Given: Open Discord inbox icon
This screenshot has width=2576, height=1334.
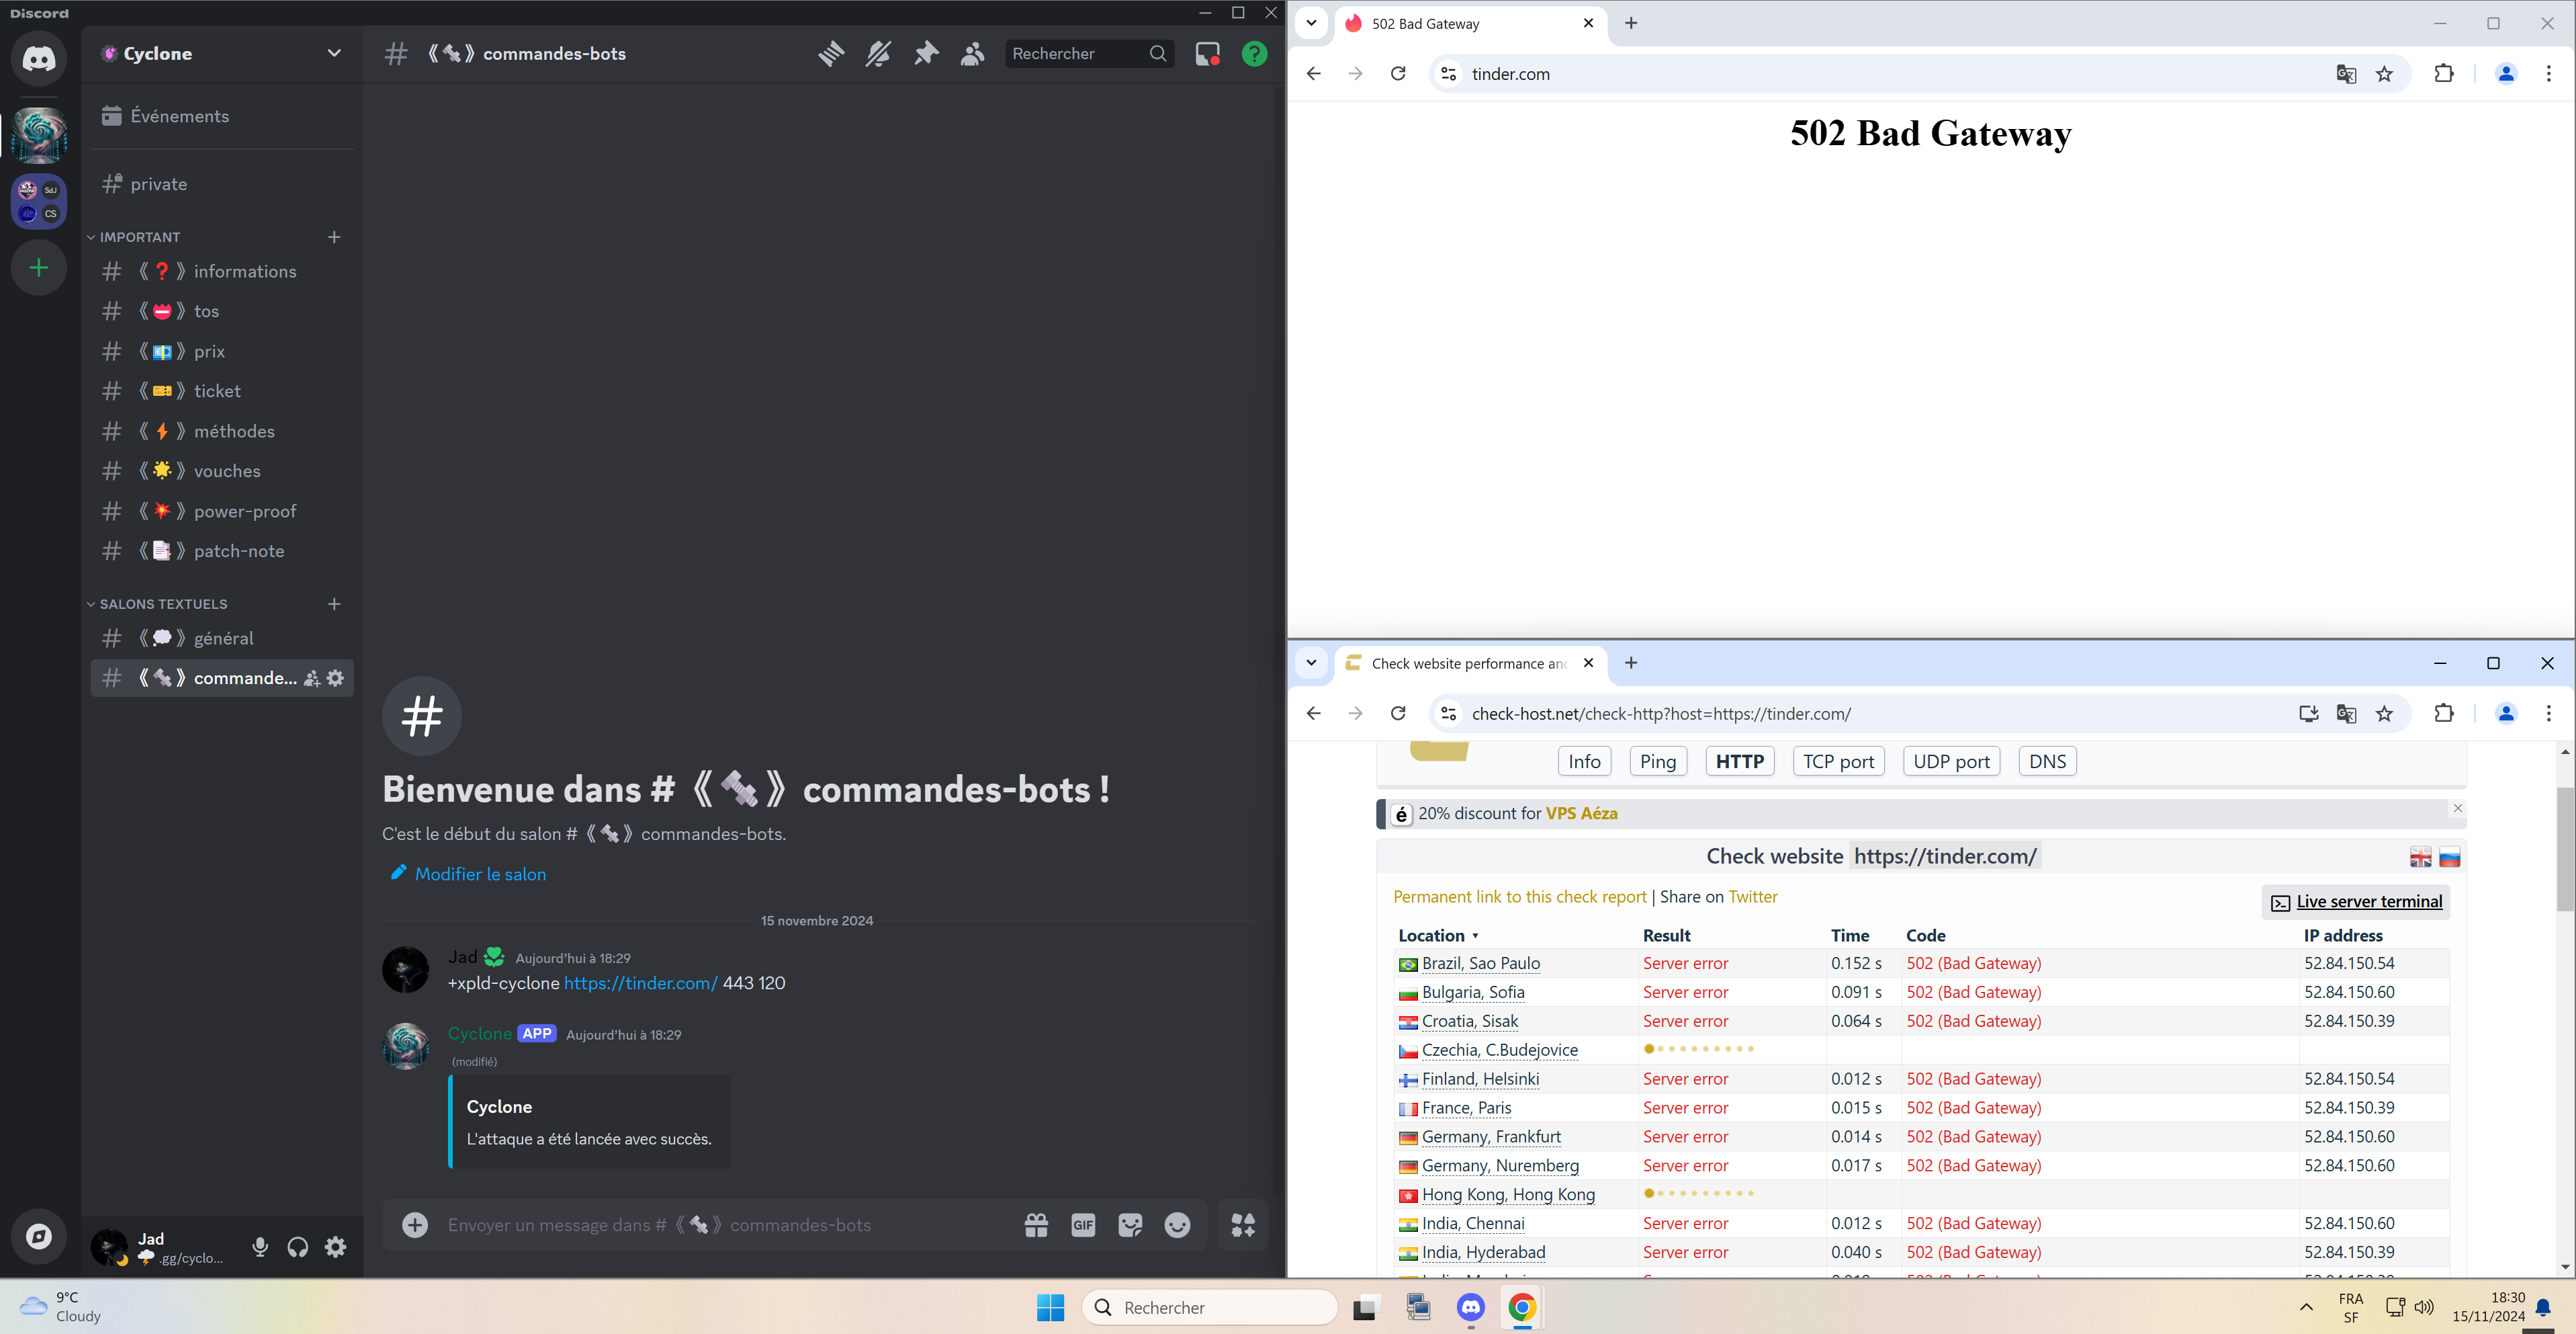Looking at the screenshot, I should (x=1207, y=54).
